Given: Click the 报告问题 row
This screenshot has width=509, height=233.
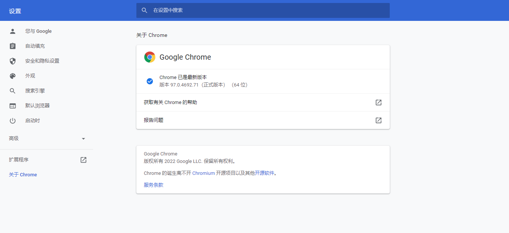Looking at the screenshot, I should (263, 120).
